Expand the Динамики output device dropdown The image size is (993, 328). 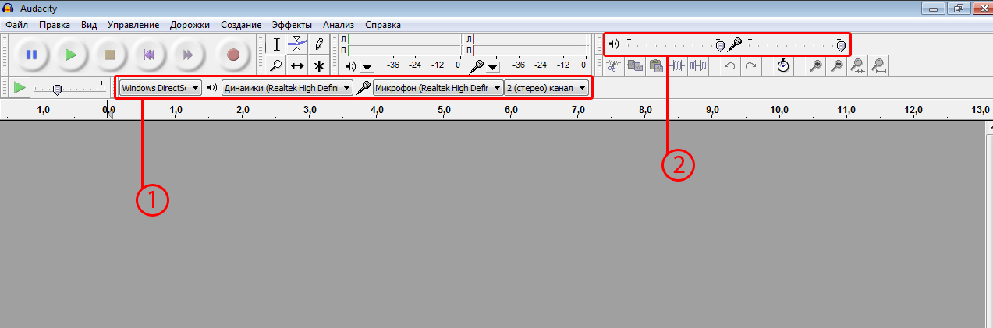[287, 88]
